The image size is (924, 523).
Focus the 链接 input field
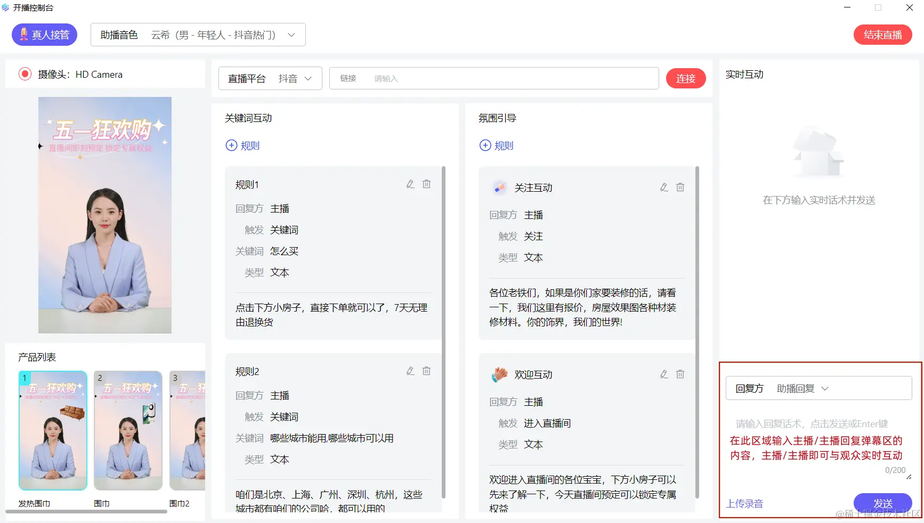pyautogui.click(x=494, y=78)
